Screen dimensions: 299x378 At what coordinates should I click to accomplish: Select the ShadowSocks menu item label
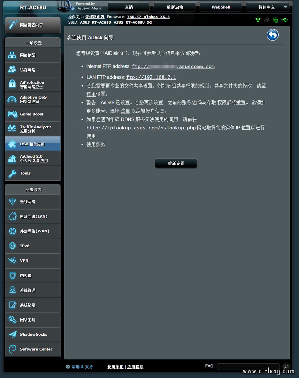pos(34,334)
